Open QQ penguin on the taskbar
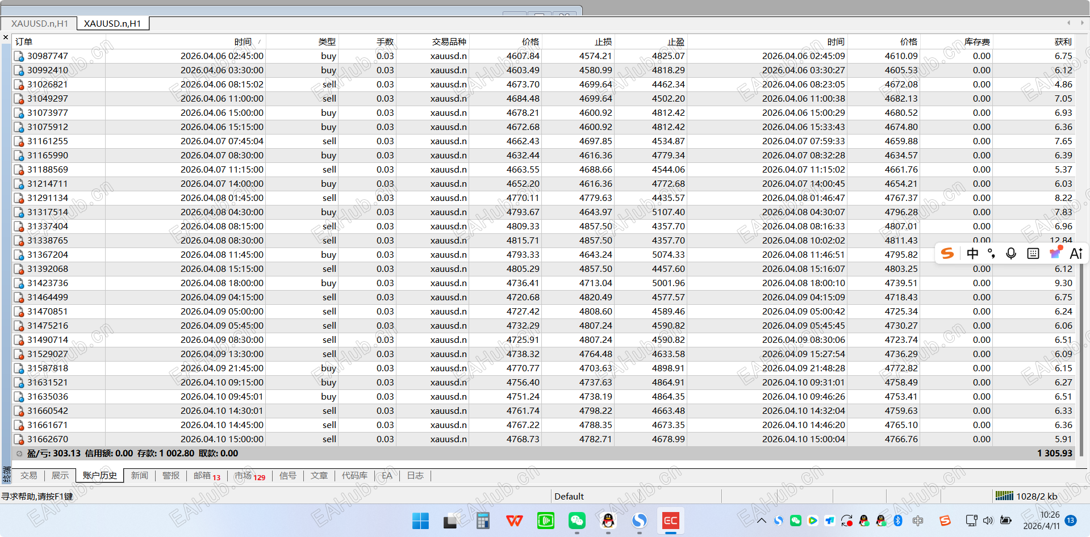 608,521
